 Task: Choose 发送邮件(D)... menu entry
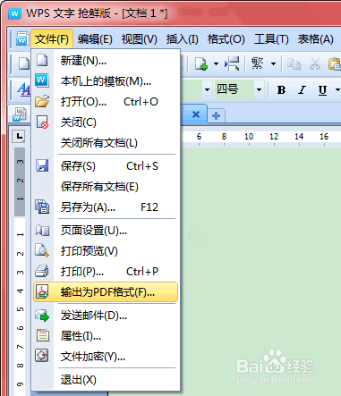[106, 316]
